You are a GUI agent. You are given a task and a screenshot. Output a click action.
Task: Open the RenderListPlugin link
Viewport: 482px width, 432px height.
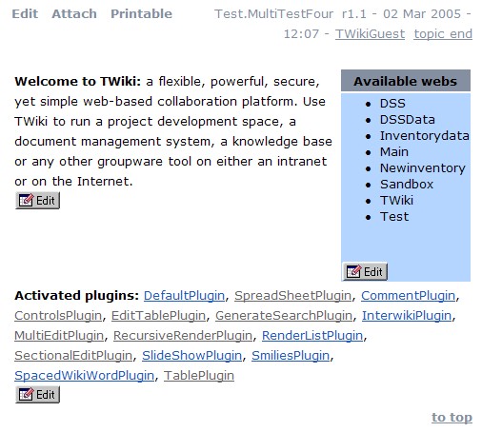pyautogui.click(x=312, y=336)
